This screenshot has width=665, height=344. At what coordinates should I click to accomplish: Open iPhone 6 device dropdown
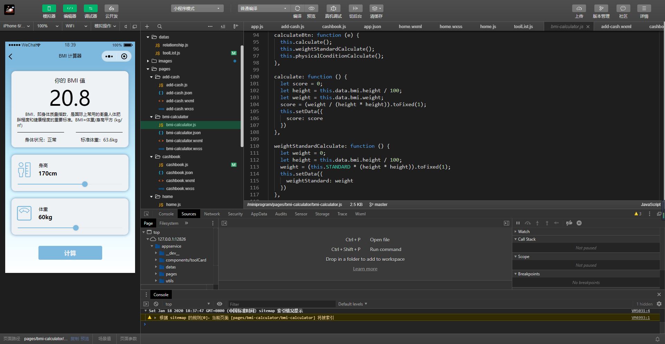point(16,26)
